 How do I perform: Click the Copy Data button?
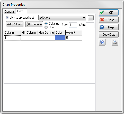pyautogui.click(x=109, y=34)
